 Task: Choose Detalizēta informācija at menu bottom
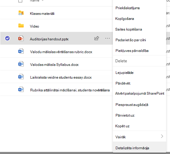point(132,148)
